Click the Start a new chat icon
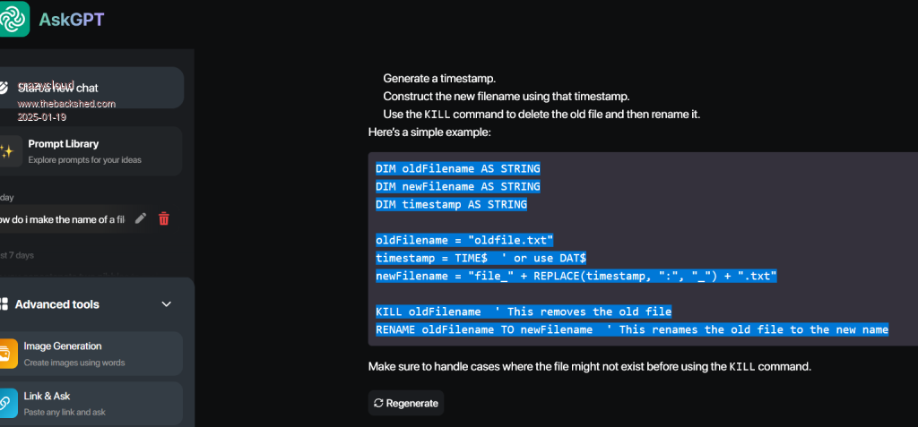Image resolution: width=918 pixels, height=427 pixels. point(5,88)
